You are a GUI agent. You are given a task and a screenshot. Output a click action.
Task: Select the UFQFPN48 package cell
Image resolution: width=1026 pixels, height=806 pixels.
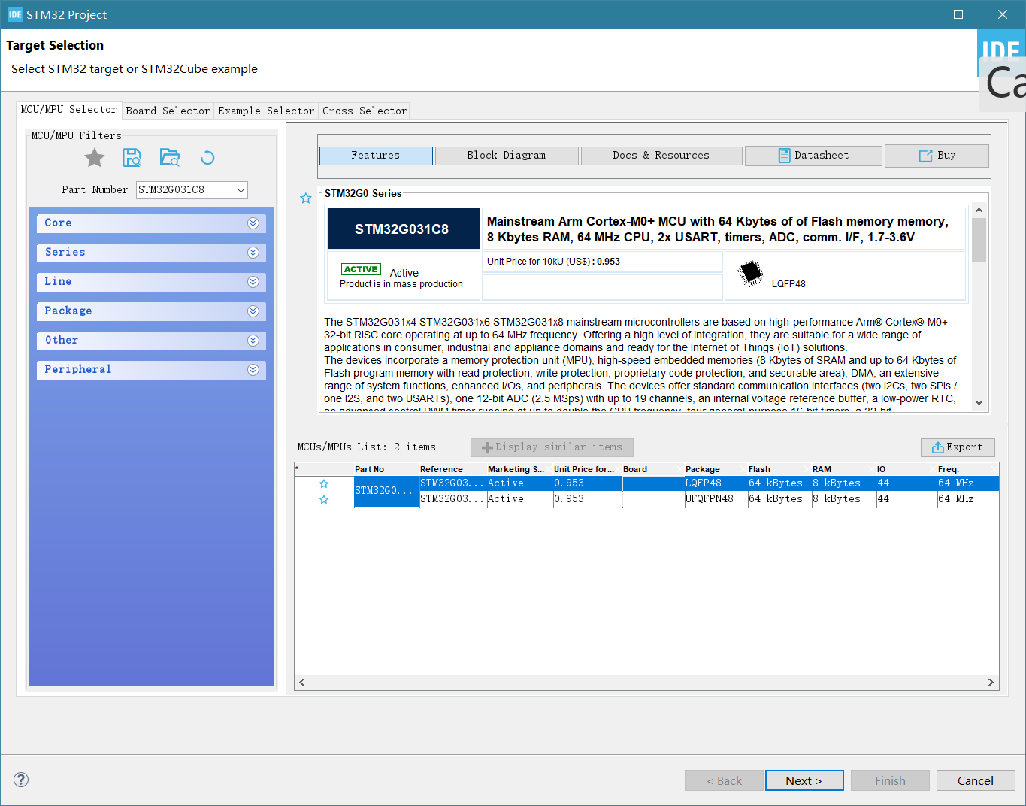[x=716, y=499]
